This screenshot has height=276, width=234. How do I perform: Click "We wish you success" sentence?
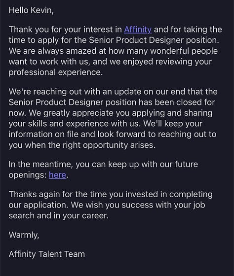tap(138, 205)
